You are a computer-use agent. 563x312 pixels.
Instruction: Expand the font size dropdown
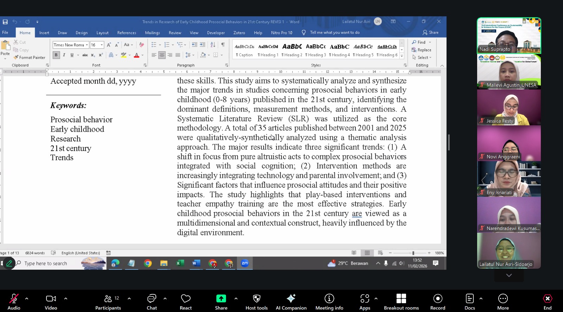pos(102,45)
